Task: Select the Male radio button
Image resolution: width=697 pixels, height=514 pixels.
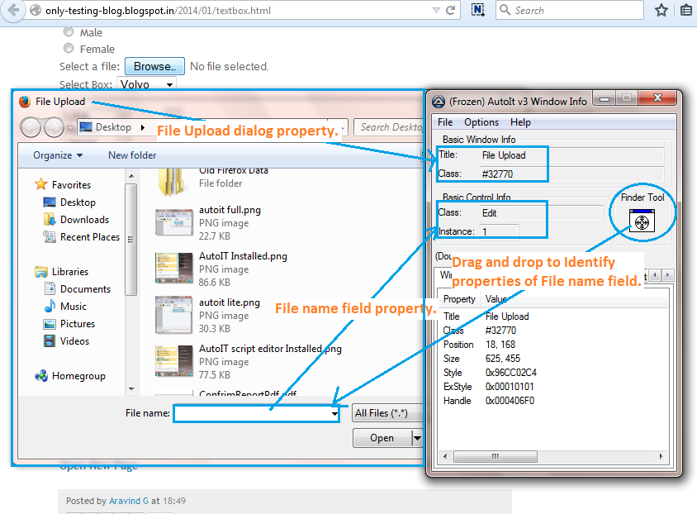Action: [x=69, y=31]
